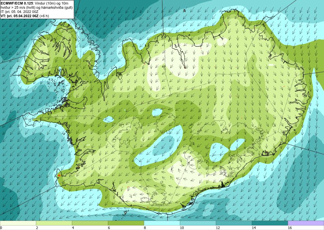Click the 14–16 m/s dark teal legend swatch
The width and height of the screenshot is (324, 230).
click(x=270, y=223)
